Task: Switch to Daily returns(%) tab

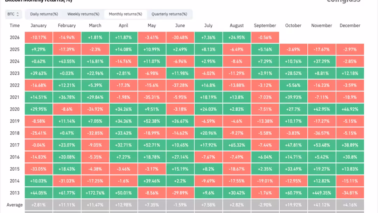Action: click(x=44, y=14)
